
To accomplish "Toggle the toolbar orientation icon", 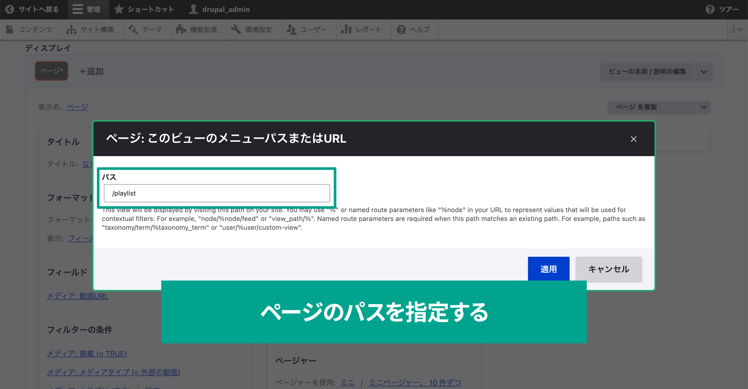I will (x=738, y=29).
